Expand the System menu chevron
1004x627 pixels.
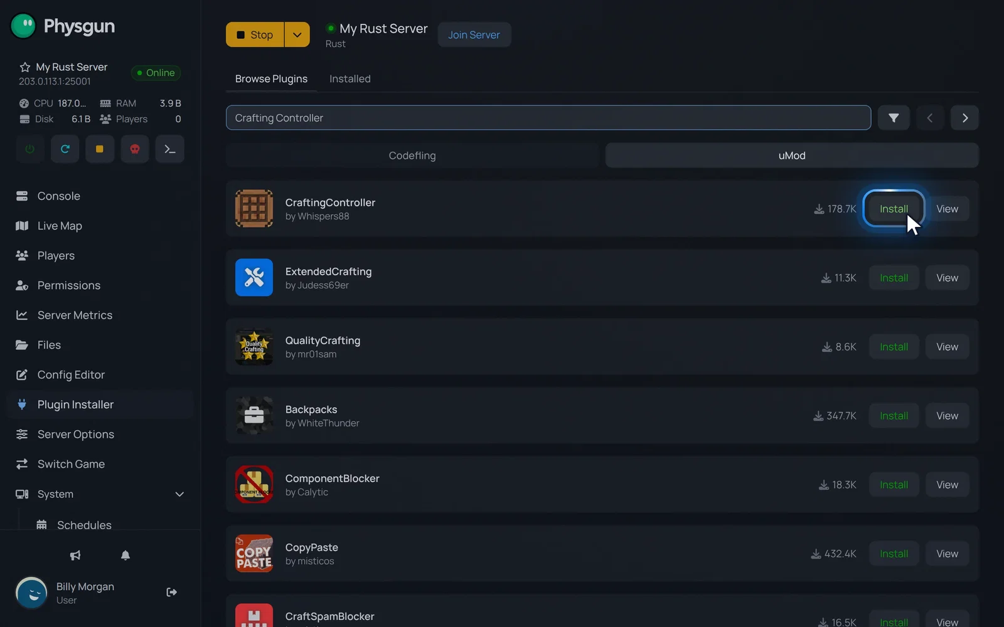pos(179,494)
